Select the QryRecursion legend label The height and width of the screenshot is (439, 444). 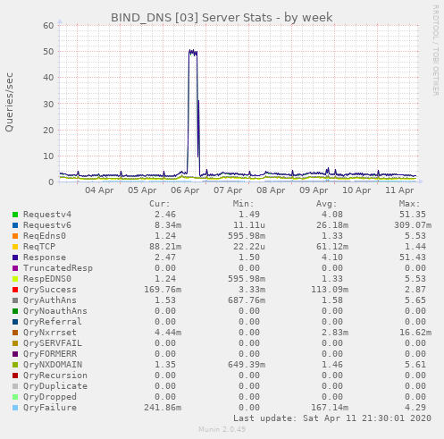(x=55, y=376)
